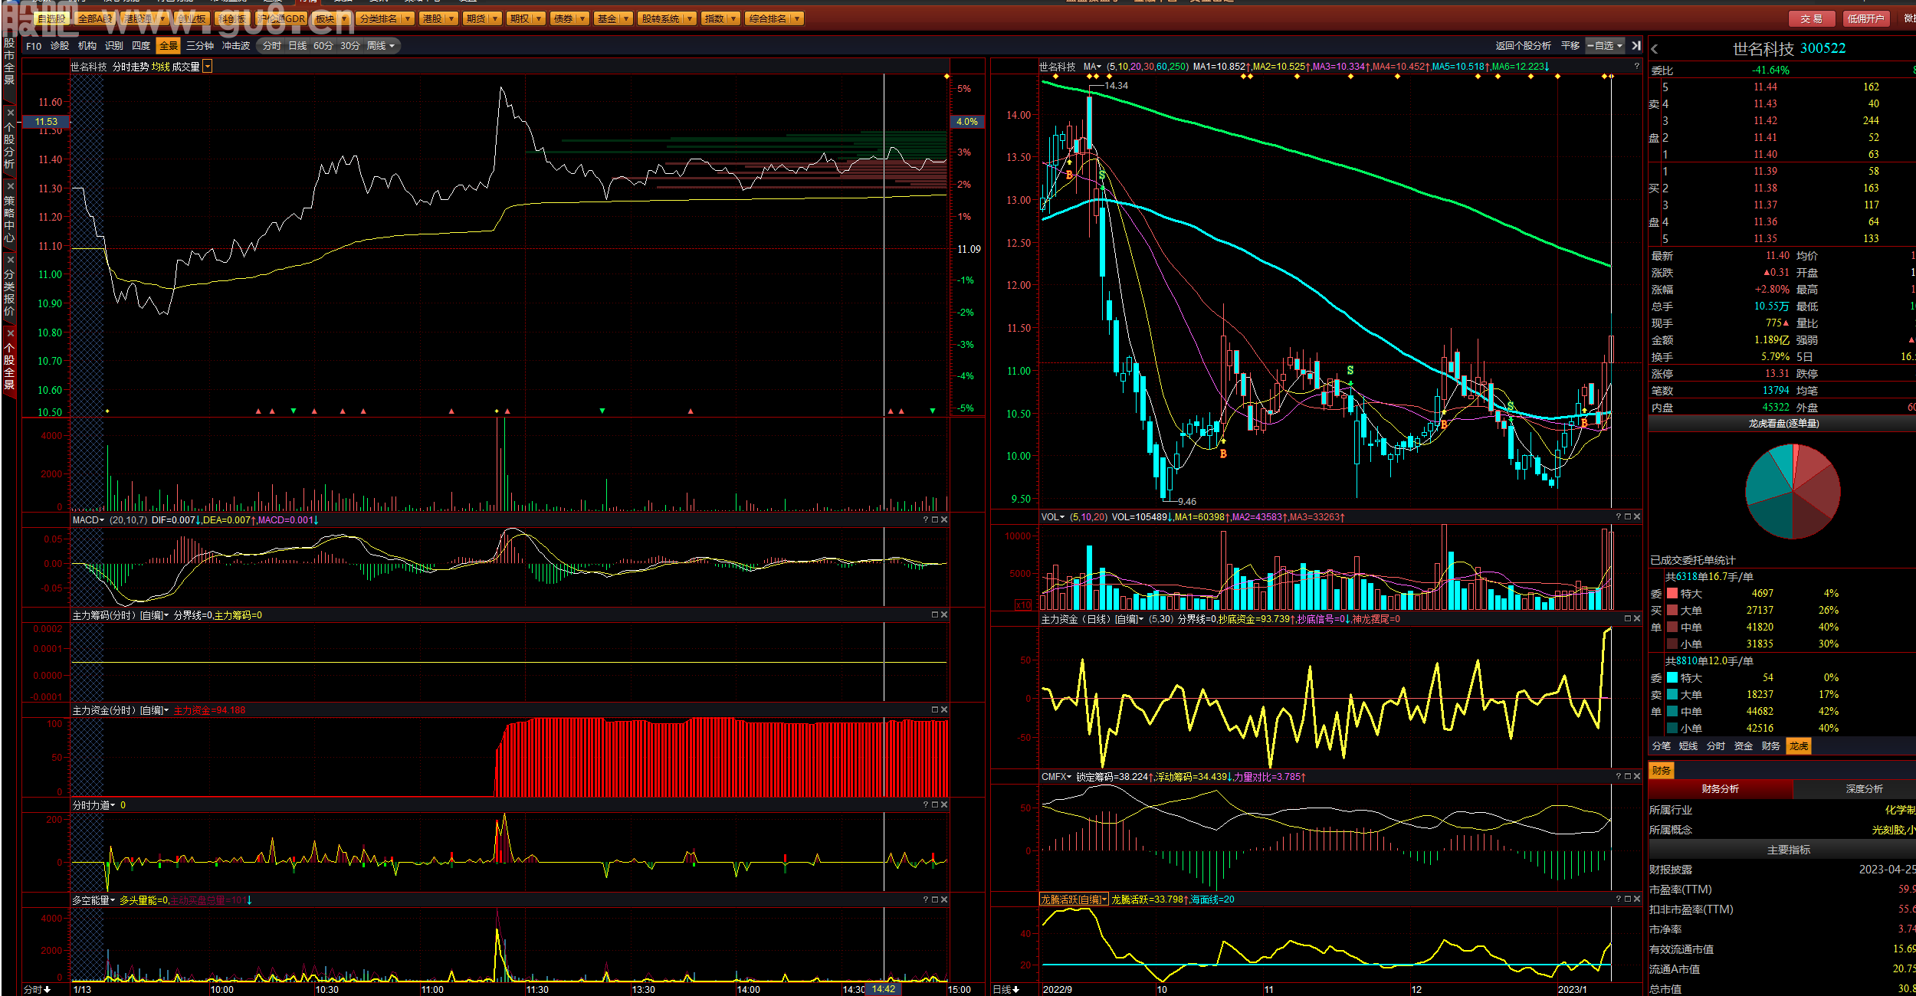The image size is (1916, 996).
Task: Close the 个股全景 sidebar tab
Action: coord(10,333)
